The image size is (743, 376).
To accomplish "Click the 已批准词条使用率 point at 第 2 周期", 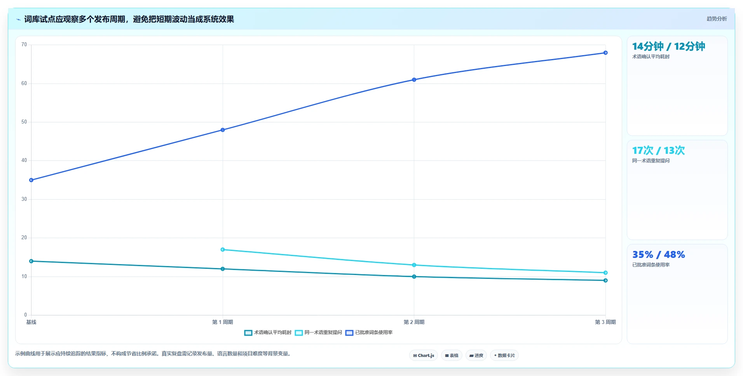I will click(414, 80).
